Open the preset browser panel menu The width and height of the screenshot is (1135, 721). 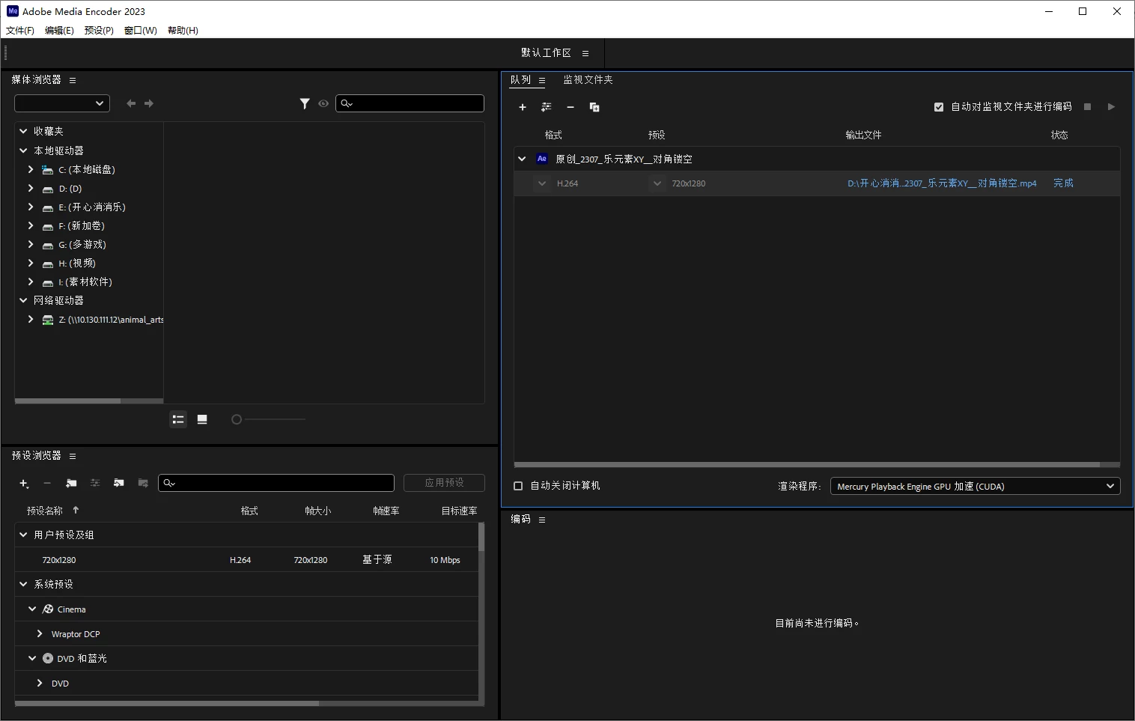73,456
